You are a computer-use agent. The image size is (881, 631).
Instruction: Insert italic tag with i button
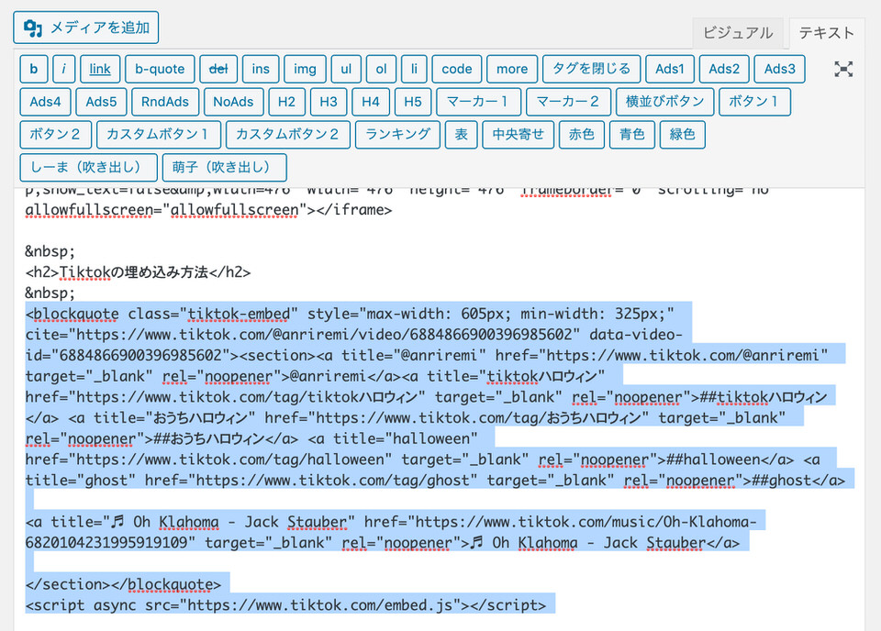[64, 69]
